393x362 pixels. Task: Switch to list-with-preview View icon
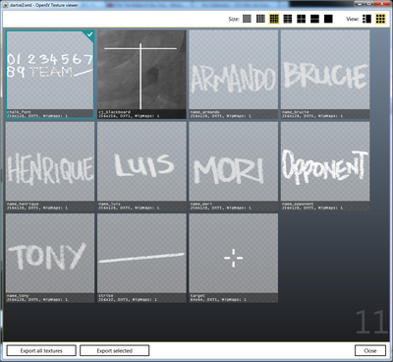point(366,19)
